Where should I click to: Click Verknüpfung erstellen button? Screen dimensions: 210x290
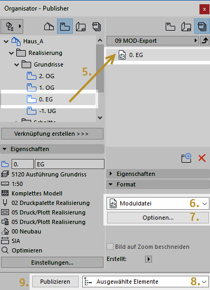pos(52,134)
